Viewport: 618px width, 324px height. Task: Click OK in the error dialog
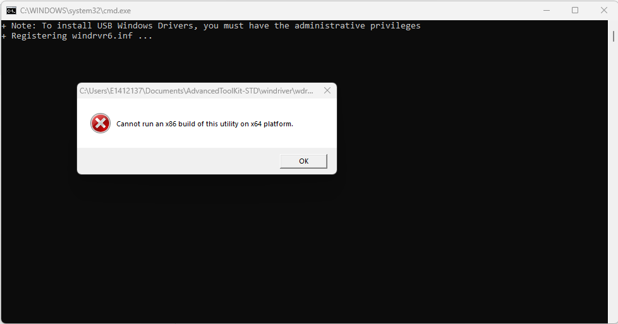coord(303,161)
